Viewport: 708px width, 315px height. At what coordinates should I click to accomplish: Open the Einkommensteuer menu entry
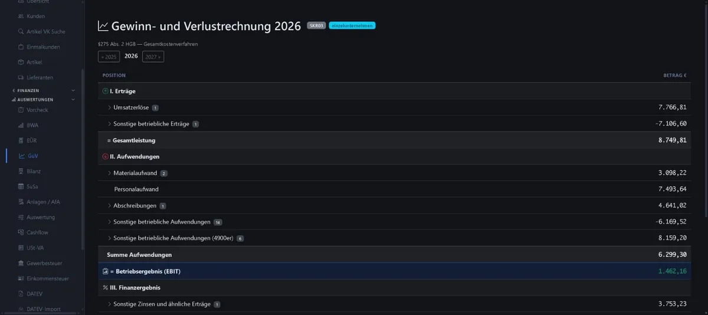click(48, 278)
